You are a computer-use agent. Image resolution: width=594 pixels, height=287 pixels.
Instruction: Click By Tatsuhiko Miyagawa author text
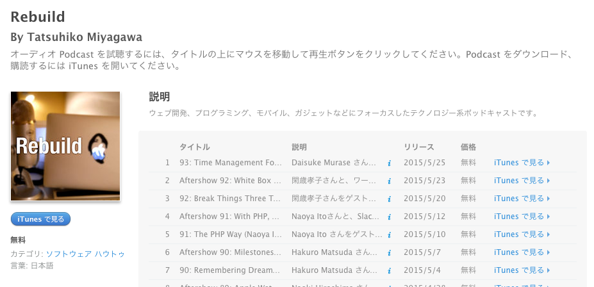(76, 37)
